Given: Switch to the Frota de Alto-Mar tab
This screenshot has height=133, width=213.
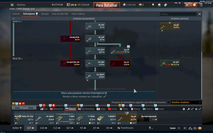Looking at the screenshot, I should tap(60, 14).
